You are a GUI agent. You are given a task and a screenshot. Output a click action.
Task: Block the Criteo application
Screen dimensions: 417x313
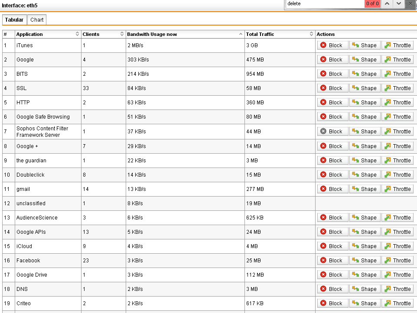point(332,303)
